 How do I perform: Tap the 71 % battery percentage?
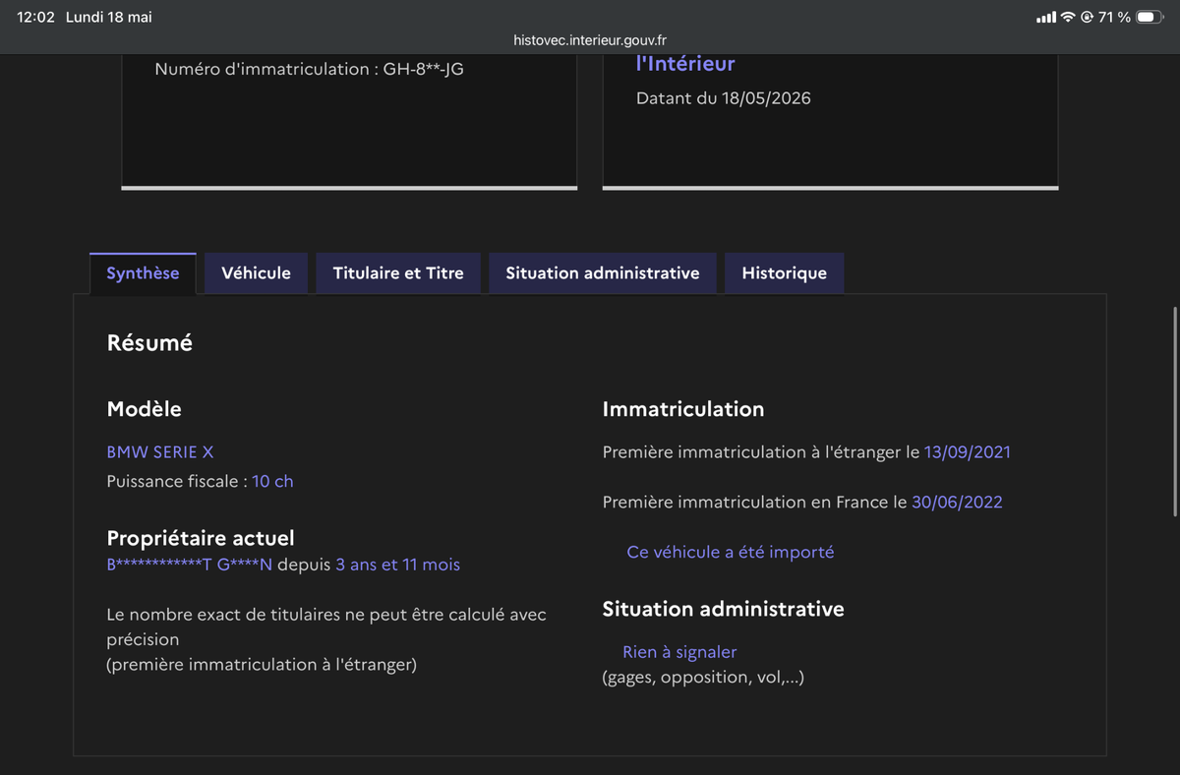click(x=1114, y=17)
